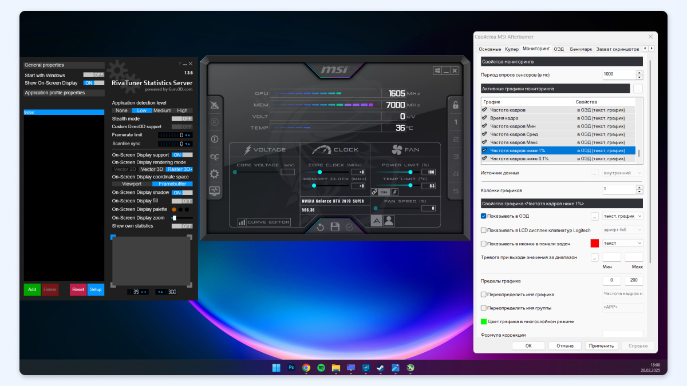Click the temp limit priority lightning icon
687x386 pixels.
coord(394,192)
